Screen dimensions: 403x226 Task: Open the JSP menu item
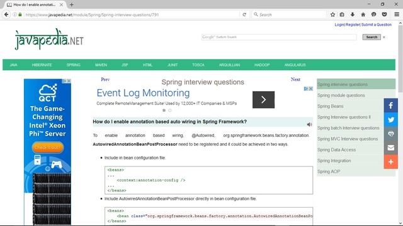coord(125,65)
